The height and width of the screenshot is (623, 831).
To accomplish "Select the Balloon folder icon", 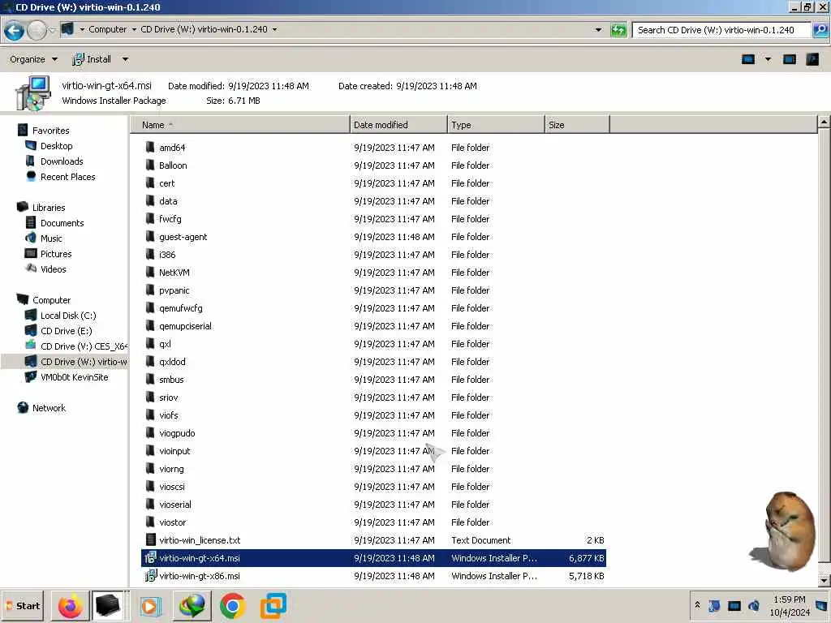I will pyautogui.click(x=150, y=165).
